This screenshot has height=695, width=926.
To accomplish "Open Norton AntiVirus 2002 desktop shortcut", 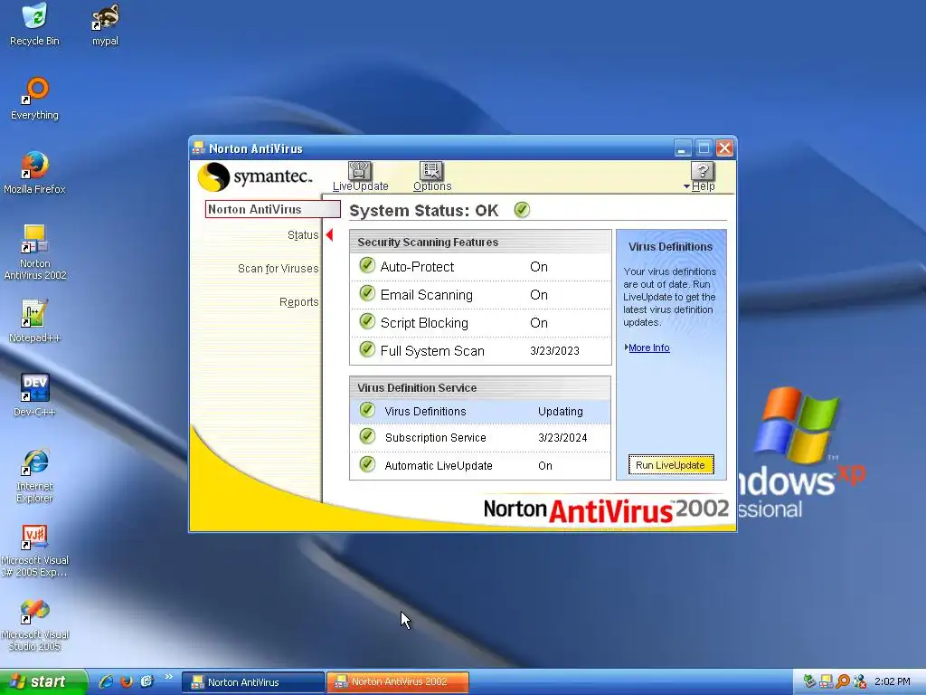I will tap(35, 252).
